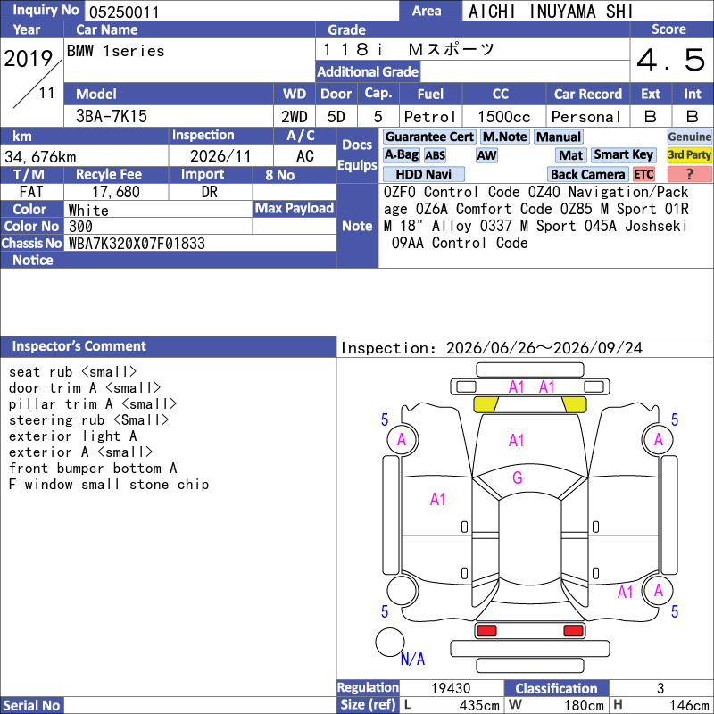This screenshot has width=714, height=714.
Task: Click the ABS equipment badge
Action: [435, 155]
